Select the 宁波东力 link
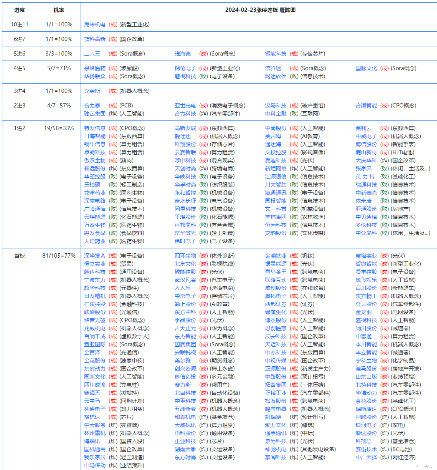This screenshot has width=437, height=470. 95,280
